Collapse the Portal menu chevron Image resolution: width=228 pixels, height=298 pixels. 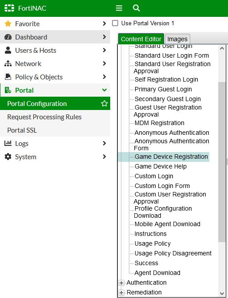click(104, 90)
